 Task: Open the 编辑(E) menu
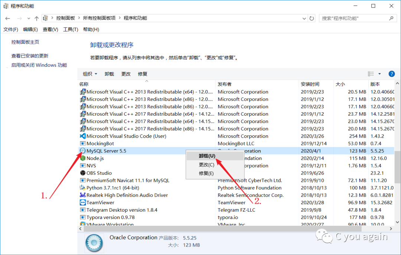click(x=30, y=30)
